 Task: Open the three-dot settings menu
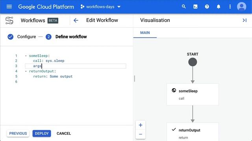(x=230, y=7)
